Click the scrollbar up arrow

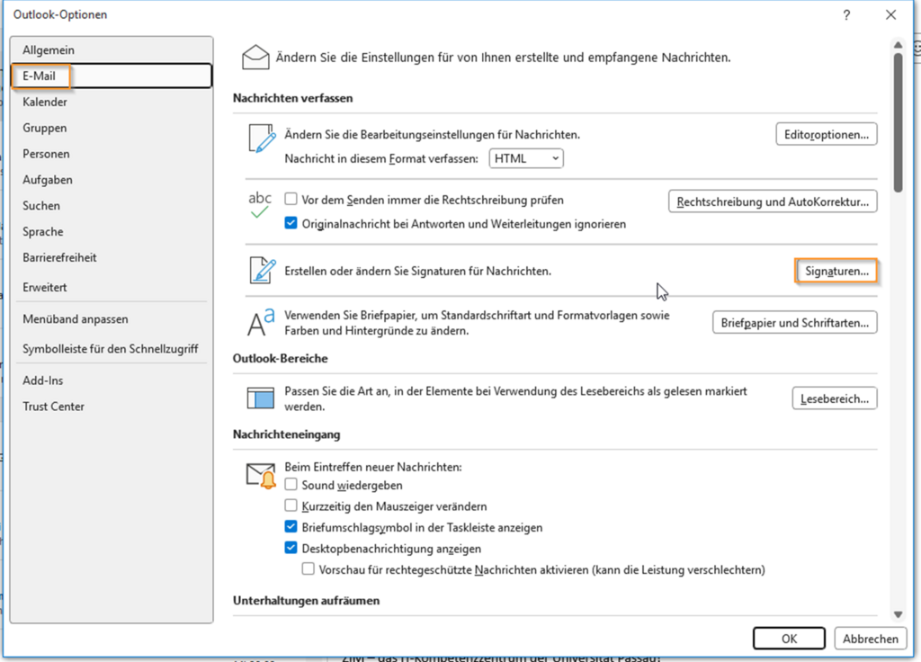(898, 45)
